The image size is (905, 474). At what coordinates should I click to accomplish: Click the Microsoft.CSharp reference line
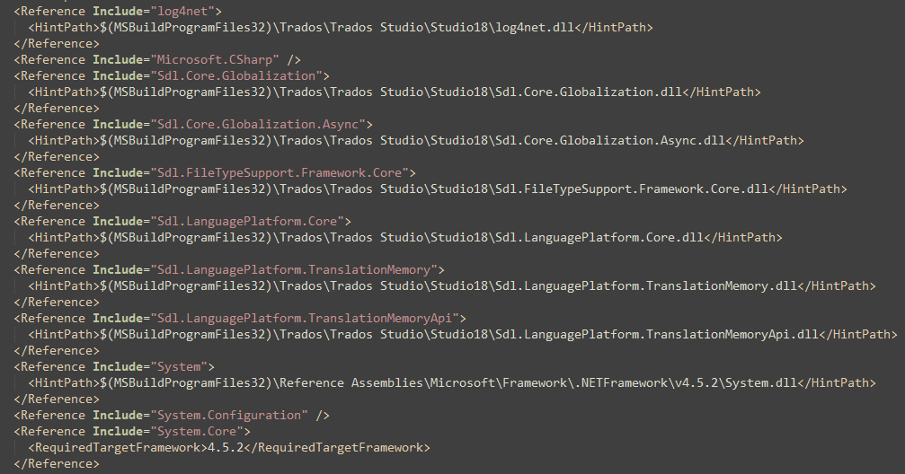click(x=157, y=59)
